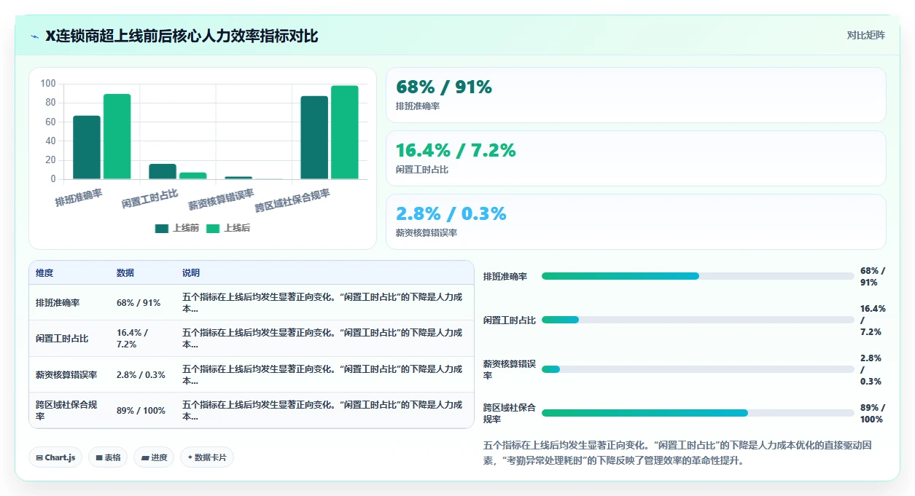Screen dimensions: 915x496
Task: Toggle the 上线前 legend swatch in the chart
Action: tap(162, 229)
